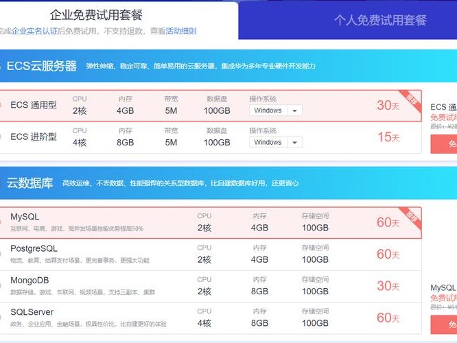
Task: Click 100GB data disk in ECS 通用型 row
Action: (217, 110)
